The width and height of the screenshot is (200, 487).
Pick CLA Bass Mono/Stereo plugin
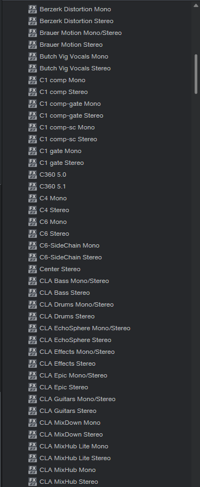(74, 281)
